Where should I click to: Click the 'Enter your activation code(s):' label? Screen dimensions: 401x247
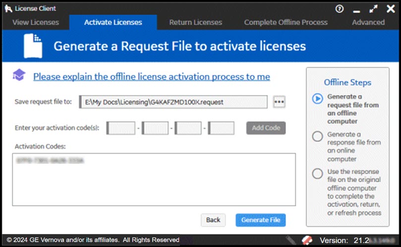[x=57, y=128]
